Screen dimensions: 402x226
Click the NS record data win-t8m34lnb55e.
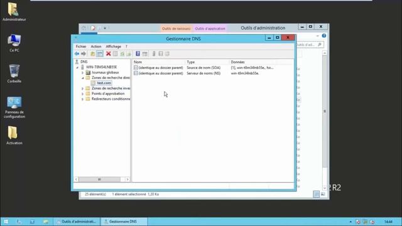pos(245,73)
